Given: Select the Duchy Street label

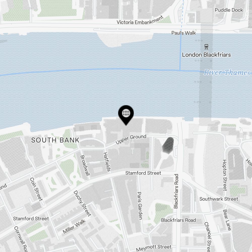Looking at the screenshot, I should pos(82,203).
